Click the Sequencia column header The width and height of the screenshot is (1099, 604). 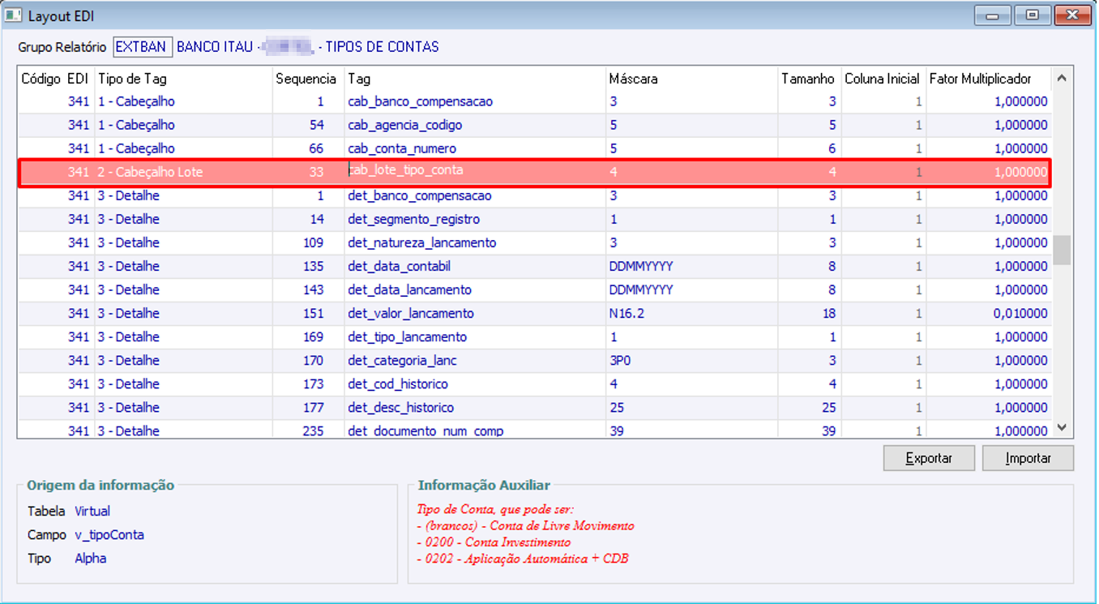[307, 79]
